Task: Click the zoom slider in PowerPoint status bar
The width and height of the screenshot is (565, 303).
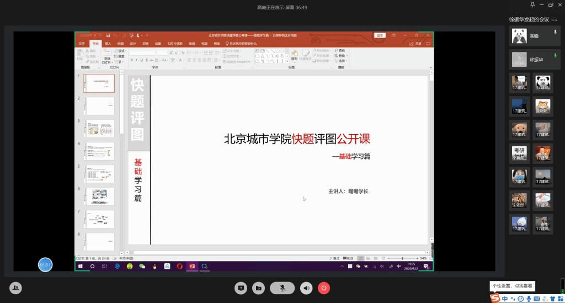Action: click(402, 258)
